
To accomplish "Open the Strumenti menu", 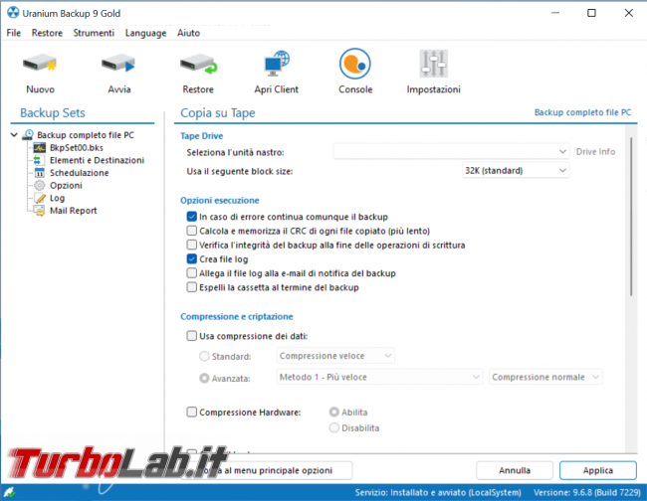I will (x=94, y=33).
